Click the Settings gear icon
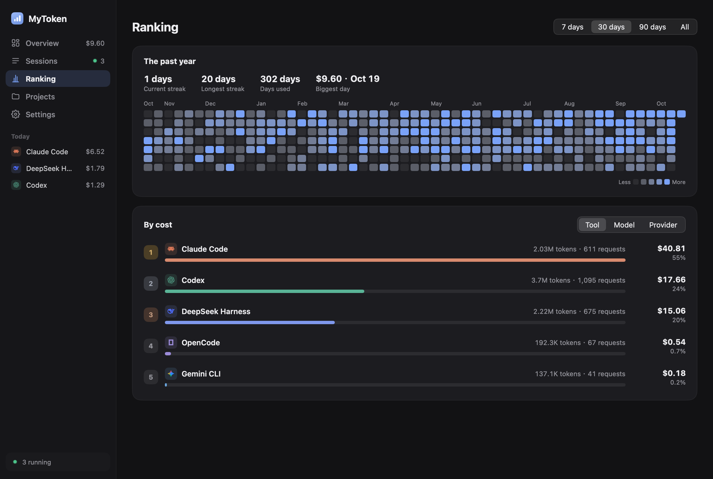 coord(16,114)
